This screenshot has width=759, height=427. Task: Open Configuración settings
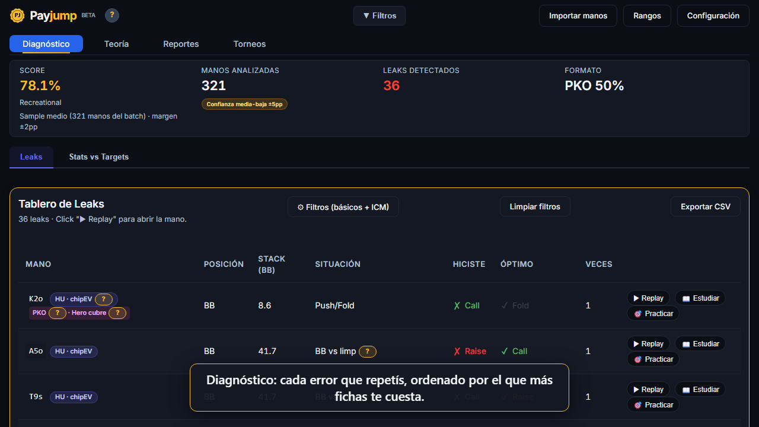coord(713,16)
